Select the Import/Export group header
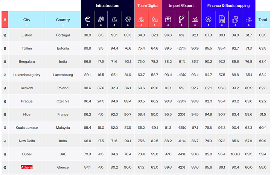The height and width of the screenshot is (175, 274). (181, 6)
